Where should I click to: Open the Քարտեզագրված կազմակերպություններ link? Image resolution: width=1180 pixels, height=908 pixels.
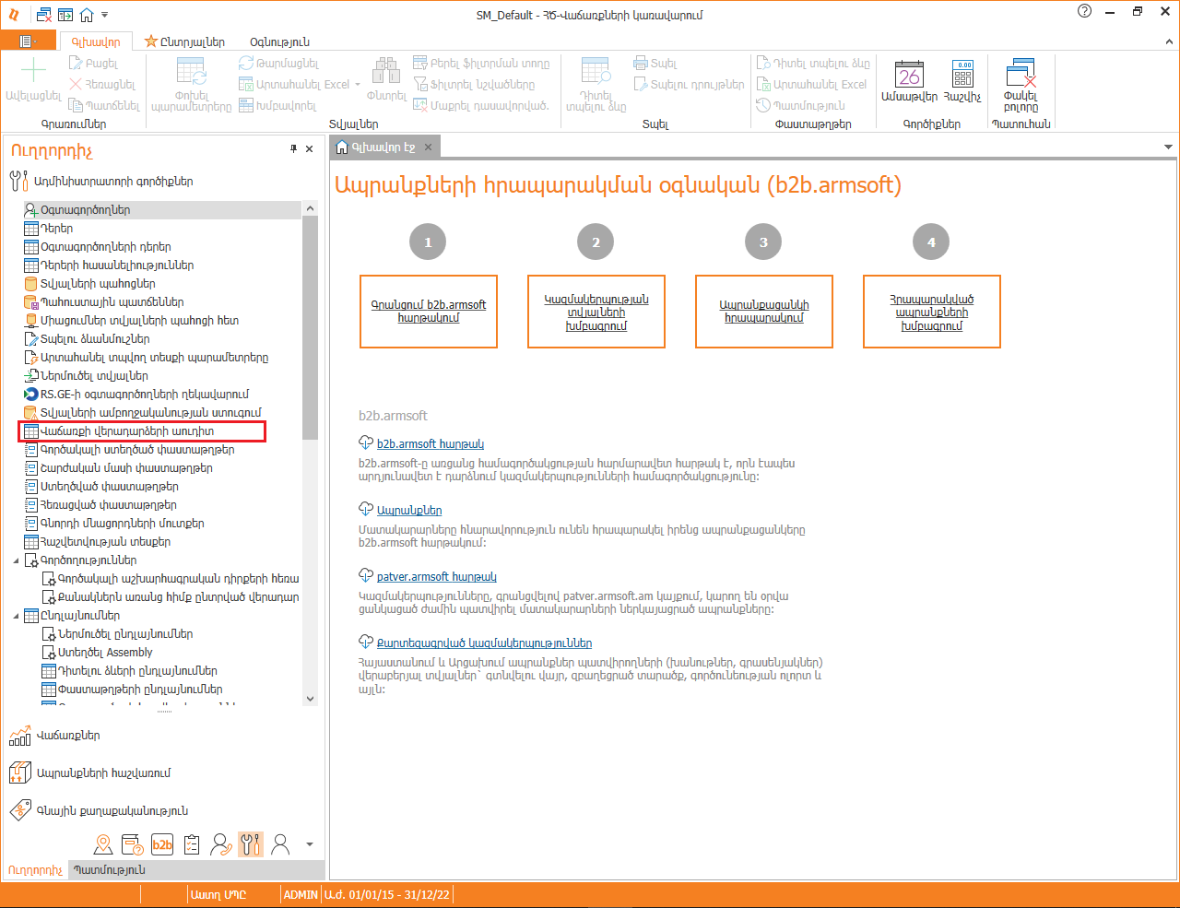coord(485,643)
